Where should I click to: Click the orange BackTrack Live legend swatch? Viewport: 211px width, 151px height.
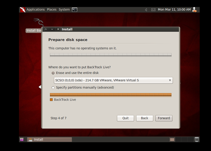tap(51, 100)
